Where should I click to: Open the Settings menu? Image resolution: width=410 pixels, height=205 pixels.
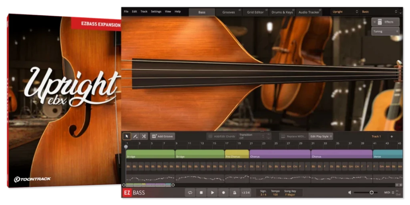(x=156, y=12)
